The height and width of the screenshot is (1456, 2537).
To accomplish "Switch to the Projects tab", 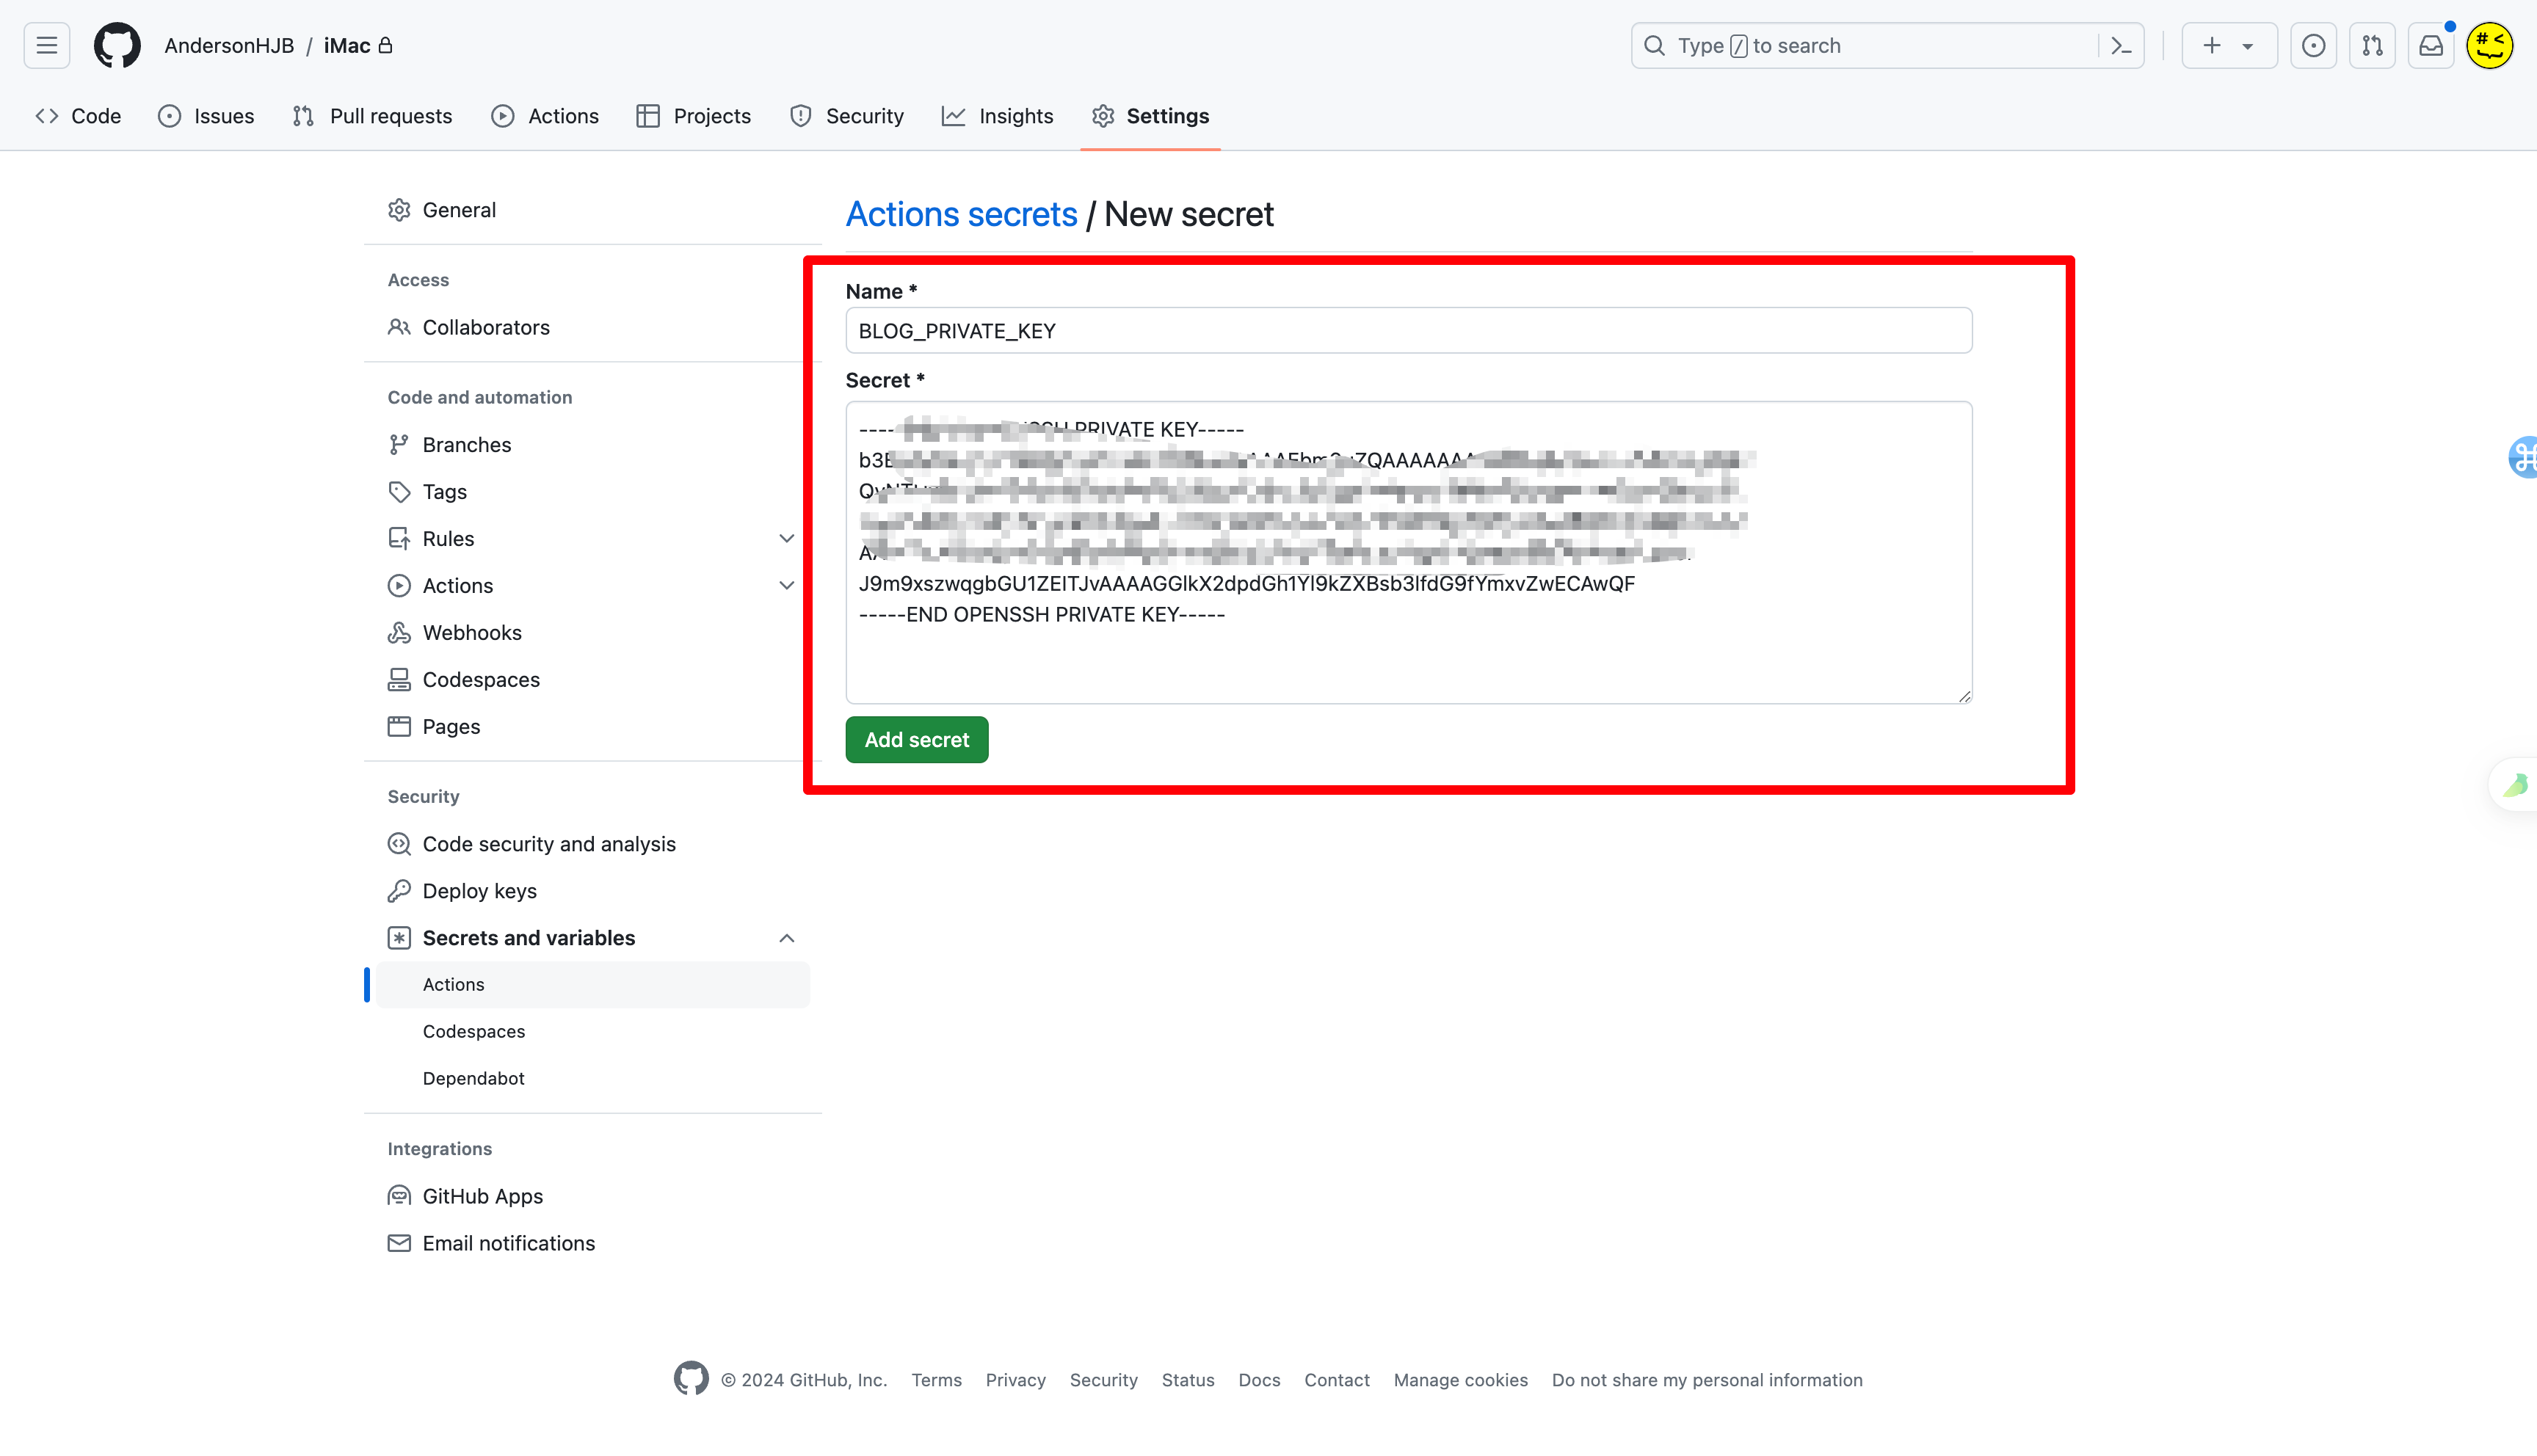I will [693, 116].
